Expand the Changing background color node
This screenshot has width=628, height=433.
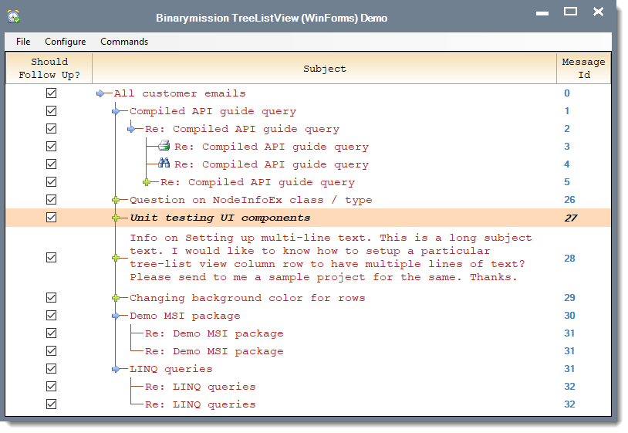click(x=116, y=298)
